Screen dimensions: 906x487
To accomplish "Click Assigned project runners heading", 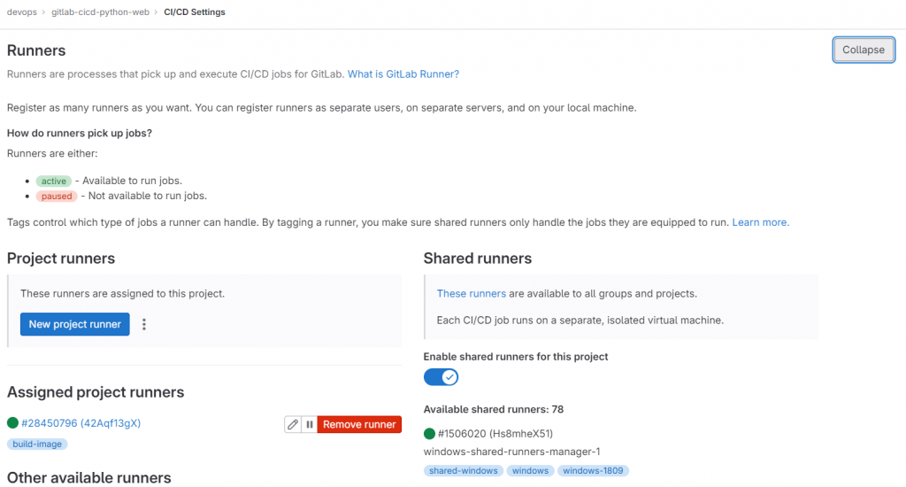I will point(96,392).
